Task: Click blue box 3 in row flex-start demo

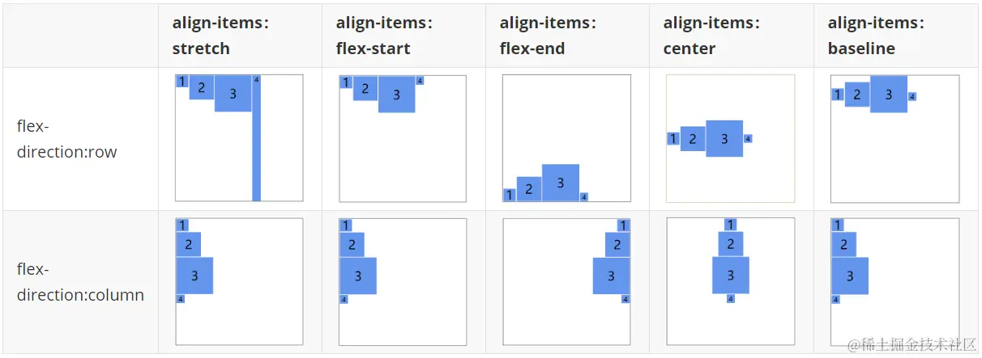Action: [396, 95]
